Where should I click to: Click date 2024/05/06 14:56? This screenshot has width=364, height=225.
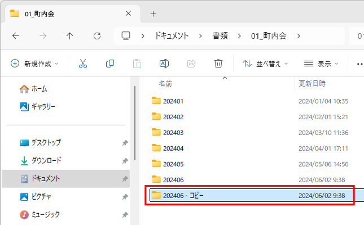pos(323,164)
